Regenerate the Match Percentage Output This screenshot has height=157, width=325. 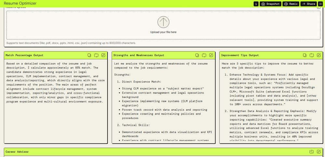(x=96, y=55)
